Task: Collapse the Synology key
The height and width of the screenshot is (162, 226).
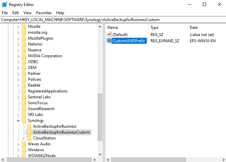Action: [18, 120]
